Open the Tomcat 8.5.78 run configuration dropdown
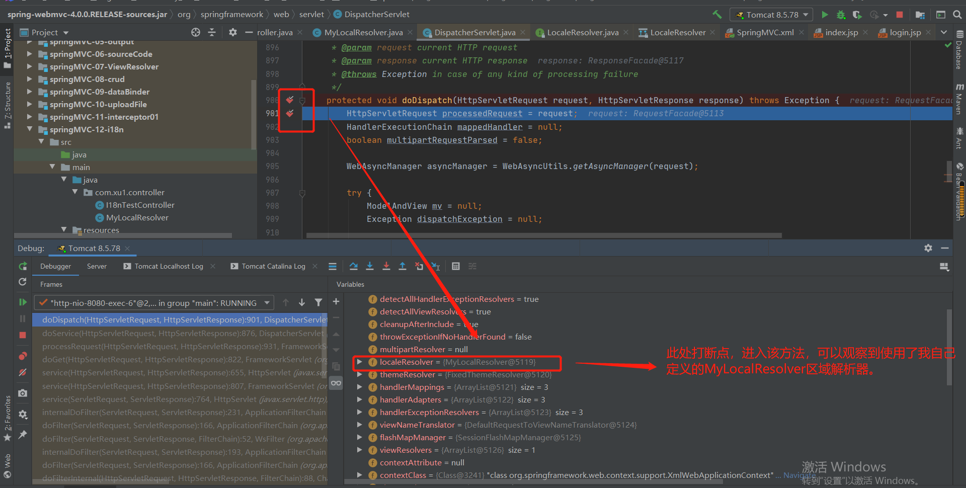Screen dimensions: 966x488 coord(771,15)
